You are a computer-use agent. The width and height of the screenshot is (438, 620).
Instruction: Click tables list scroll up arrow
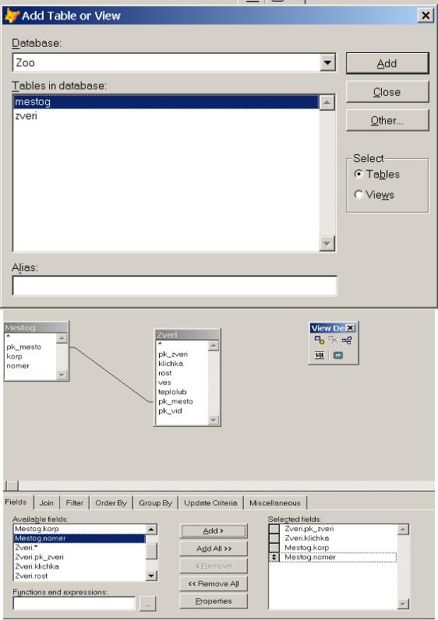click(x=327, y=103)
